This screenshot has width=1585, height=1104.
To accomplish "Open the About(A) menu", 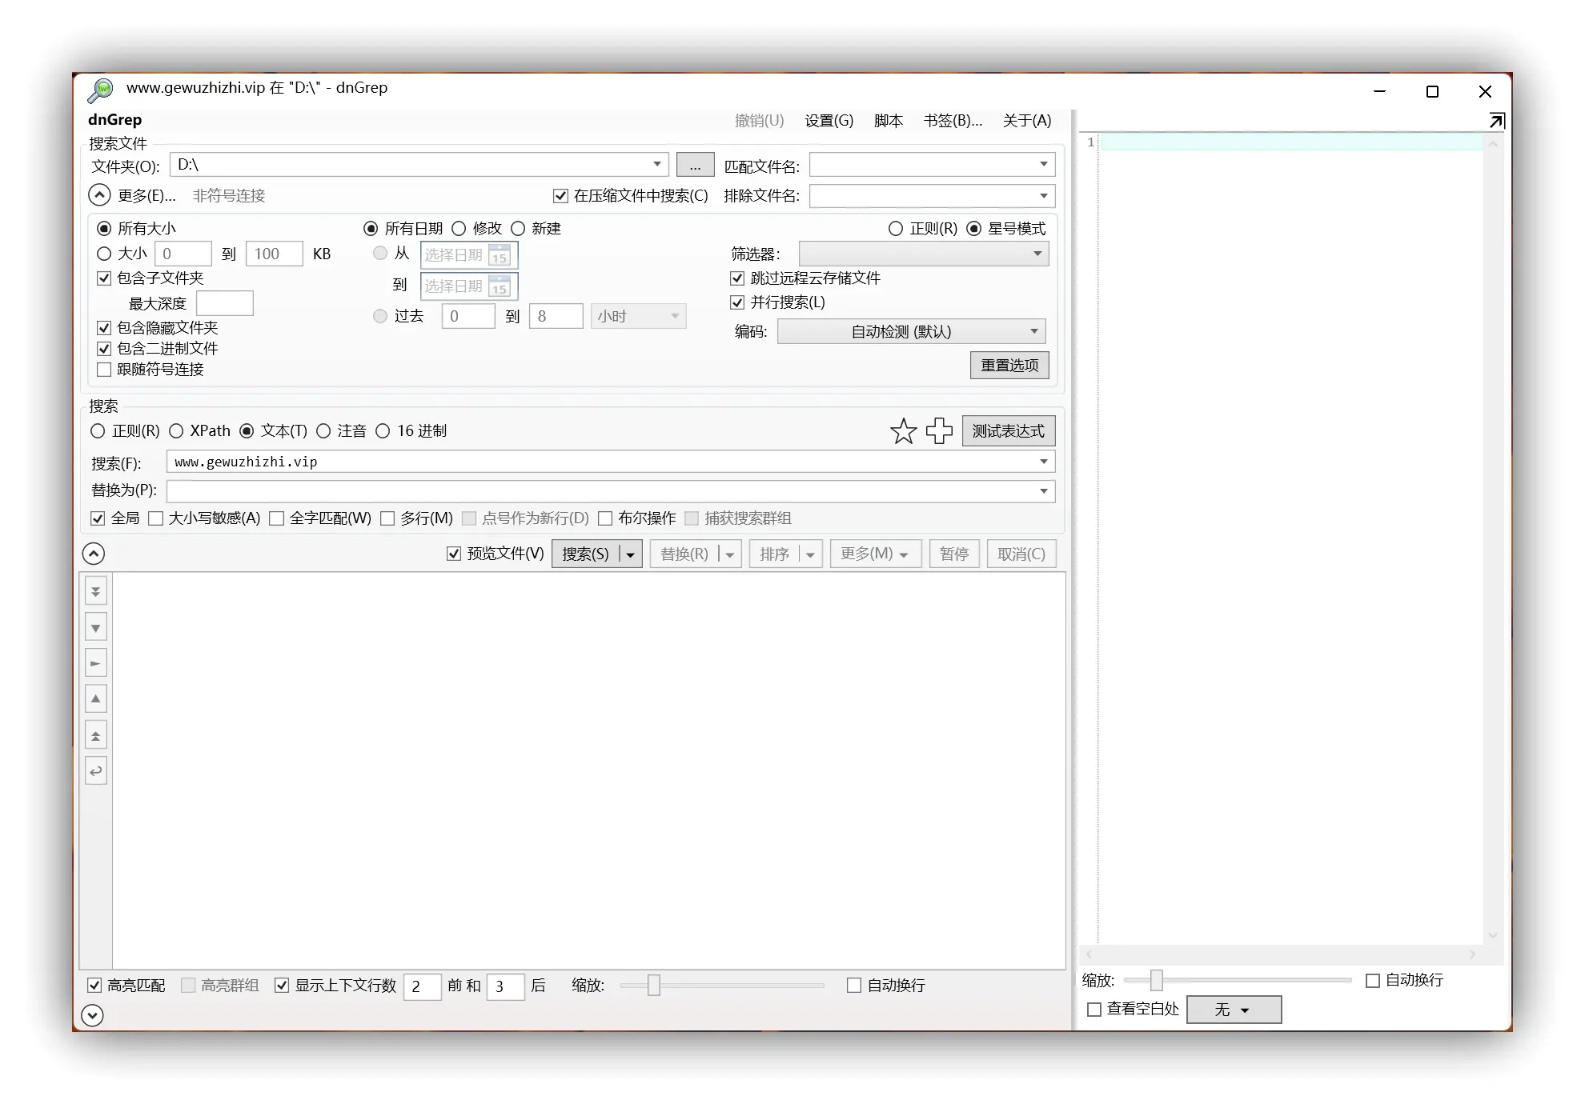I will pos(1027,121).
